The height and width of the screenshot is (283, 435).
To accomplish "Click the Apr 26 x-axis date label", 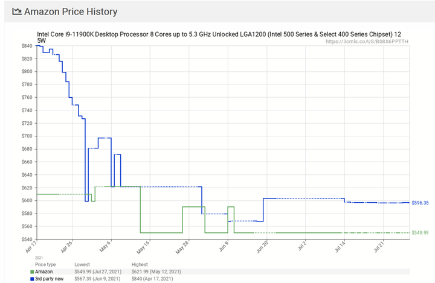I will [x=66, y=247].
